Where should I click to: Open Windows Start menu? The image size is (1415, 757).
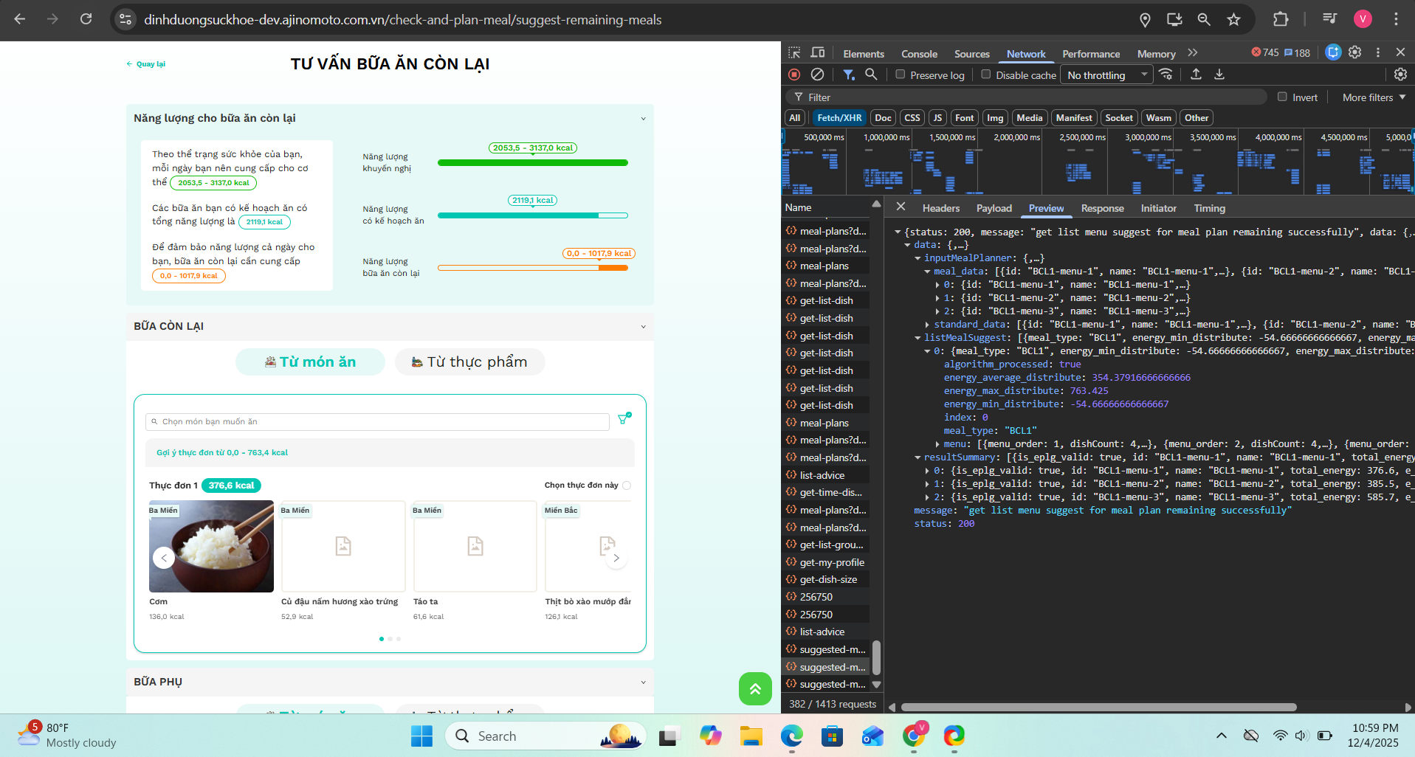point(421,736)
